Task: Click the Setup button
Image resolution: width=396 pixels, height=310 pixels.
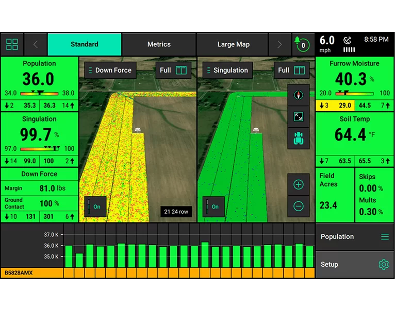Action: pos(354,264)
